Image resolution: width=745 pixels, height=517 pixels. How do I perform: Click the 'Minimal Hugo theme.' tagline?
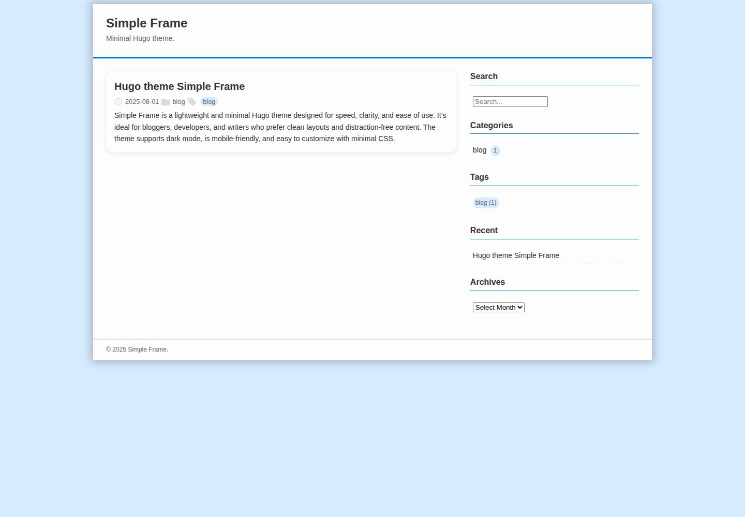coord(140,38)
